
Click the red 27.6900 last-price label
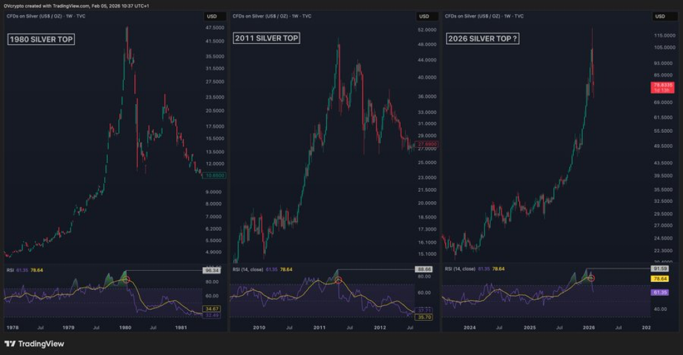(427, 144)
